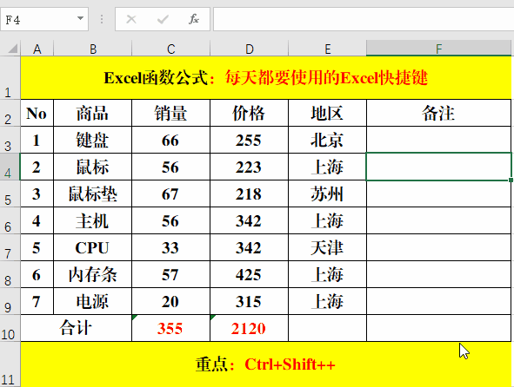Select column A header

(37, 49)
